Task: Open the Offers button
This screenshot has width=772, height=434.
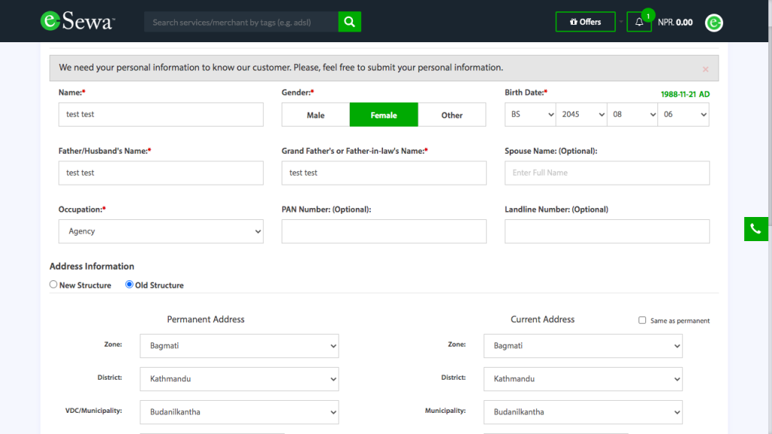Action: (585, 22)
